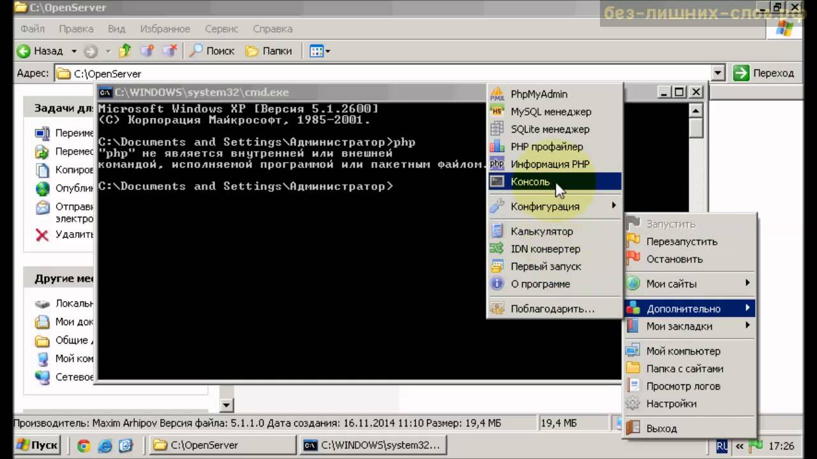
Task: Click the Первый запуск icon
Action: [497, 266]
